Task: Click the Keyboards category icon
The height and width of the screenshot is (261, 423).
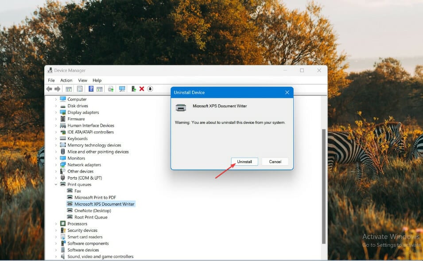Action: tap(63, 138)
